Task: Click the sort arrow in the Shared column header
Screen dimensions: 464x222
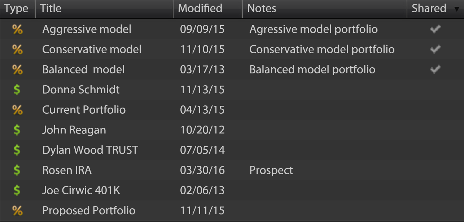Action: coord(457,9)
